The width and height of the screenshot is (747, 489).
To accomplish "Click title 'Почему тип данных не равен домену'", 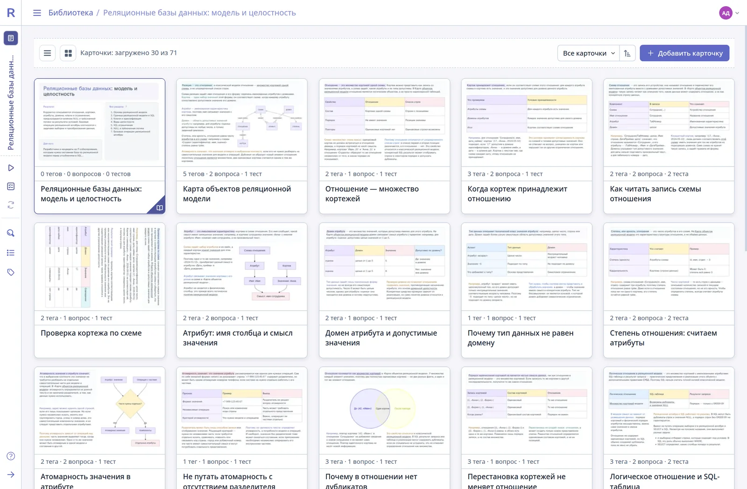I will pos(521,338).
